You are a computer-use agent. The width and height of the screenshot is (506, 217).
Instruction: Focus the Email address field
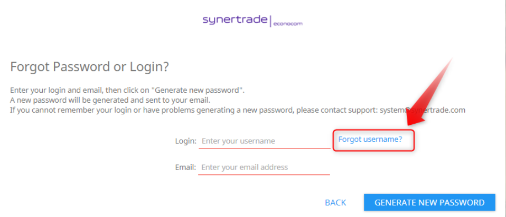point(264,167)
